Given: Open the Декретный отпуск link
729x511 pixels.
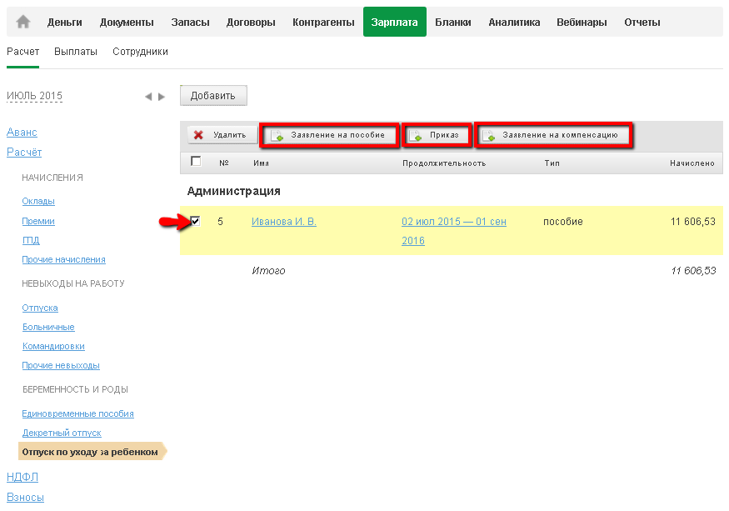Looking at the screenshot, I should point(62,433).
